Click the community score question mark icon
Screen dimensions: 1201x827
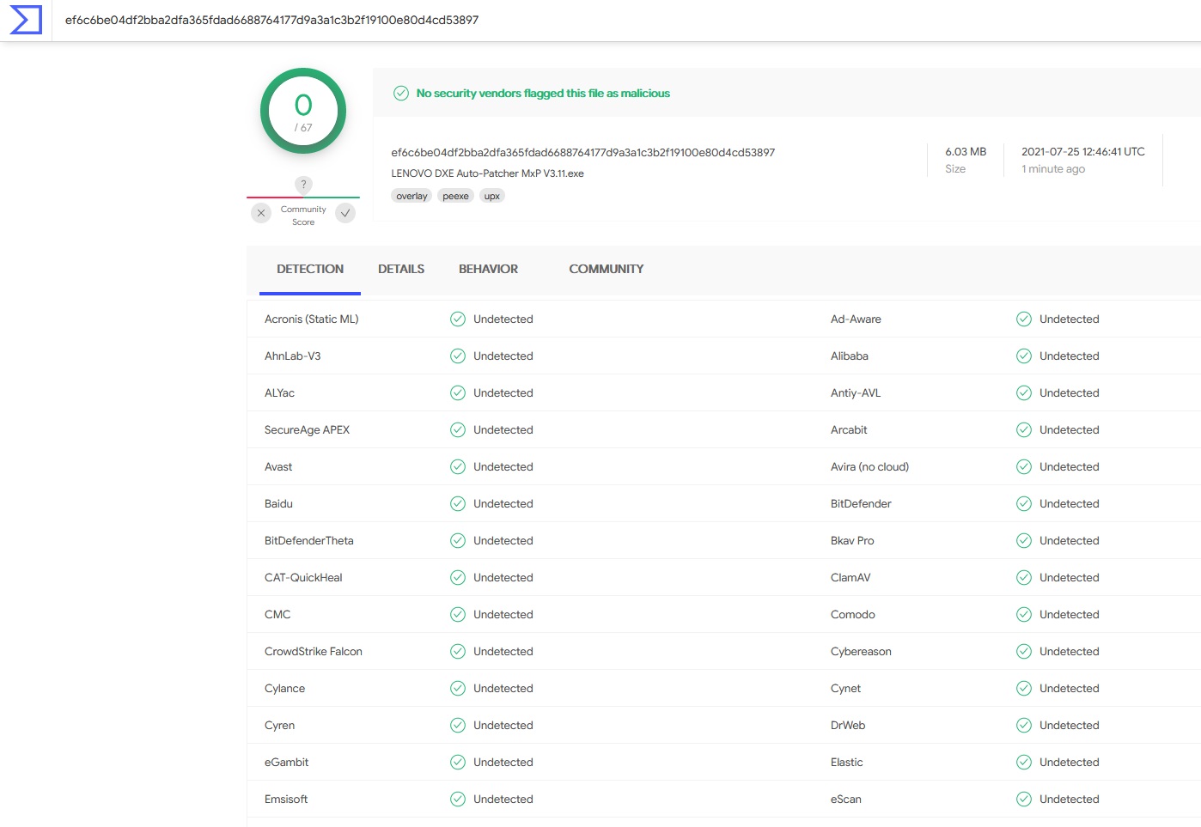tap(303, 185)
